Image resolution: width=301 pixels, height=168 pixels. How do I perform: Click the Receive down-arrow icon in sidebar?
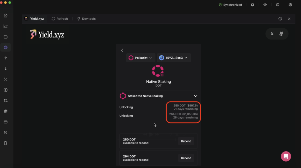6,69
